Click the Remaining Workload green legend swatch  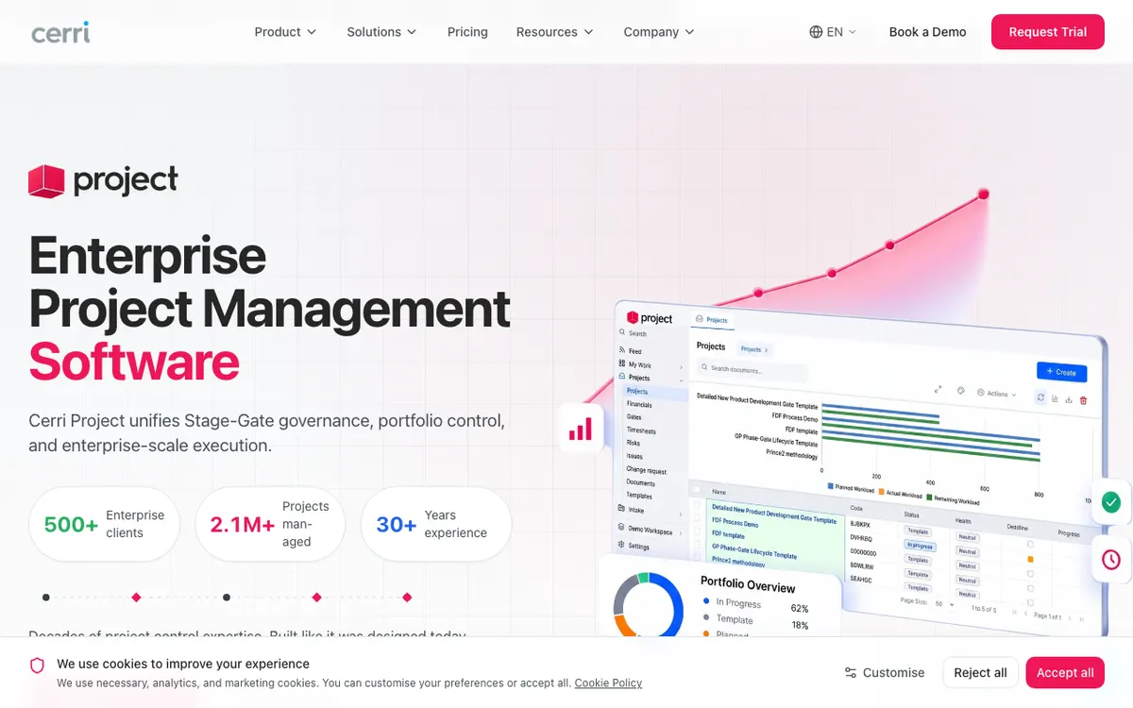[x=929, y=496]
